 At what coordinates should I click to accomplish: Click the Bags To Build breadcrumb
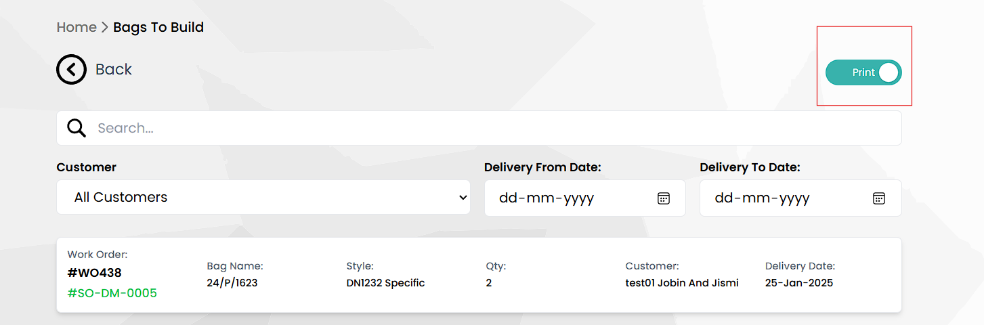[158, 27]
